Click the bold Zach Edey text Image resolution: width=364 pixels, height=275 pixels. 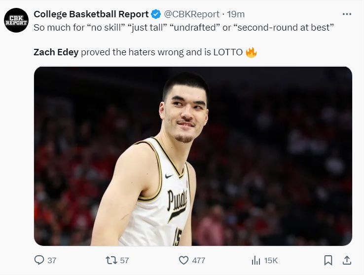pos(56,52)
